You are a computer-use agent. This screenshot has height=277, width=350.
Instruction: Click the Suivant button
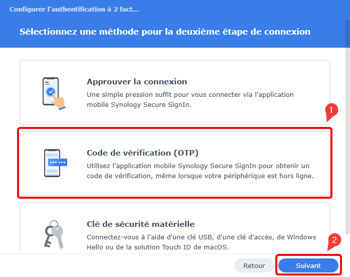[308, 265]
